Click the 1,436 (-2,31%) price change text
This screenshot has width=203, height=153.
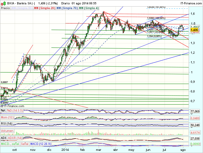pos(48,3)
